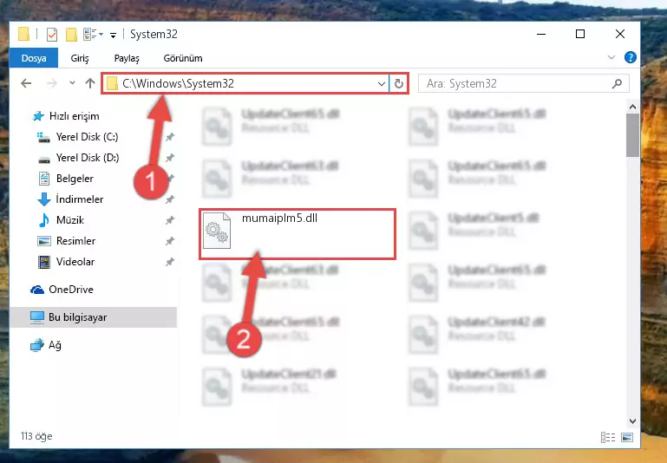The width and height of the screenshot is (667, 463).
Task: Click the C:\Windows\System32 address bar
Action: pyautogui.click(x=245, y=83)
